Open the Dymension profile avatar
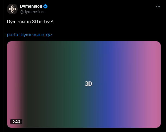 pyautogui.click(x=12, y=9)
